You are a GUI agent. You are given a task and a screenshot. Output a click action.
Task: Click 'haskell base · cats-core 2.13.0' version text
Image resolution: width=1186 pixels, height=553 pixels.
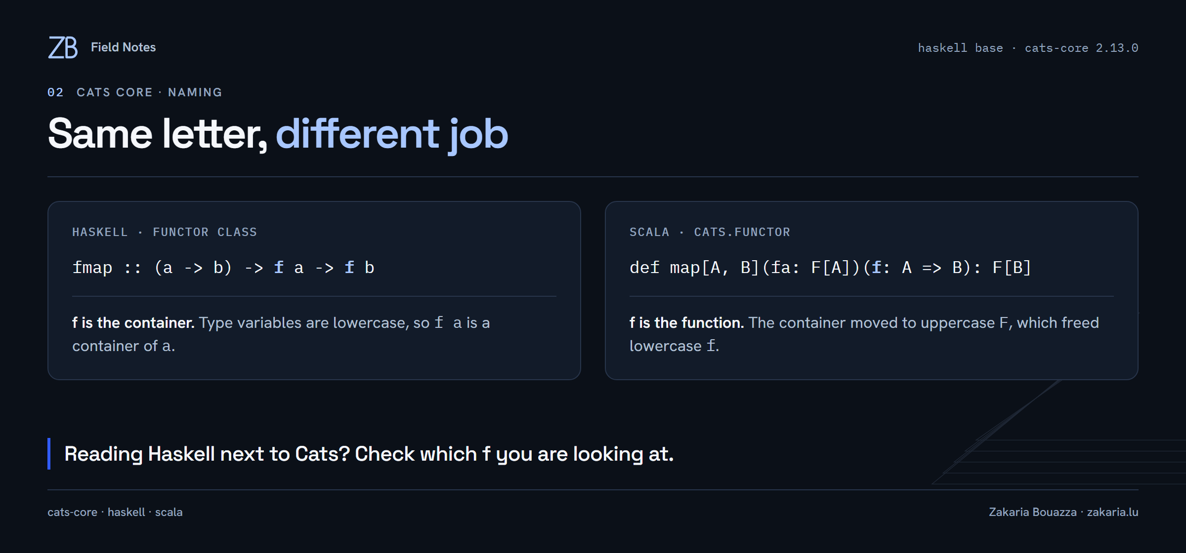click(x=1028, y=48)
